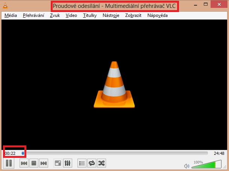The image size is (229, 171).
Task: Open the Média menu
Action: (x=11, y=15)
